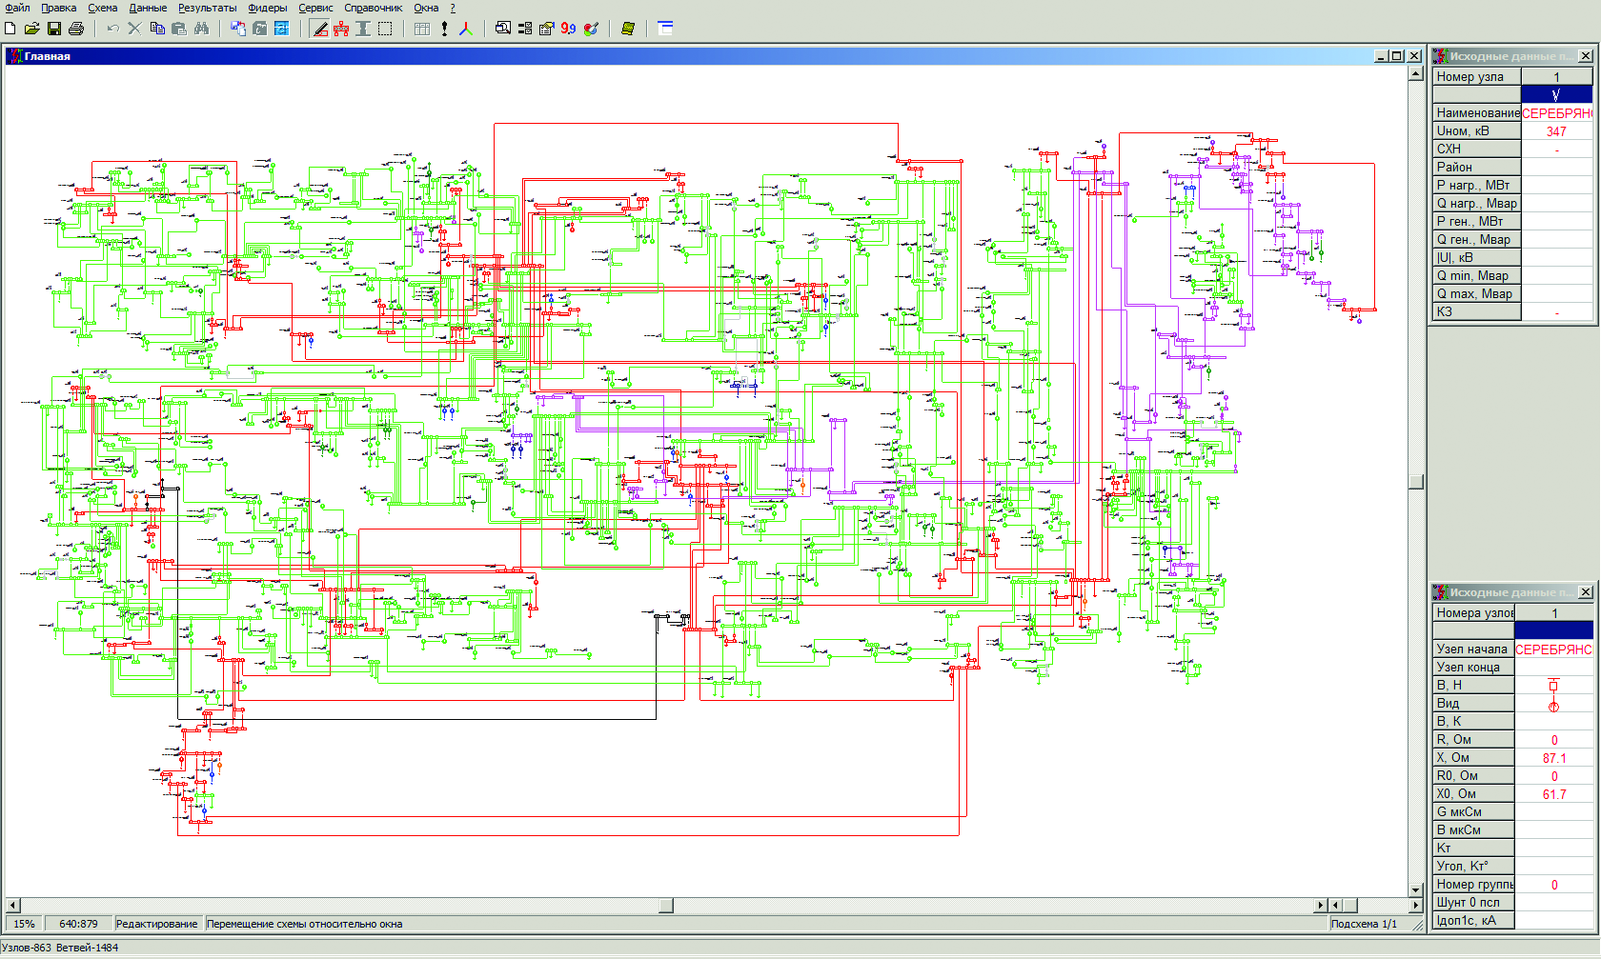The image size is (1601, 959).
Task: Cut selection with the scissors icon
Action: click(x=134, y=29)
